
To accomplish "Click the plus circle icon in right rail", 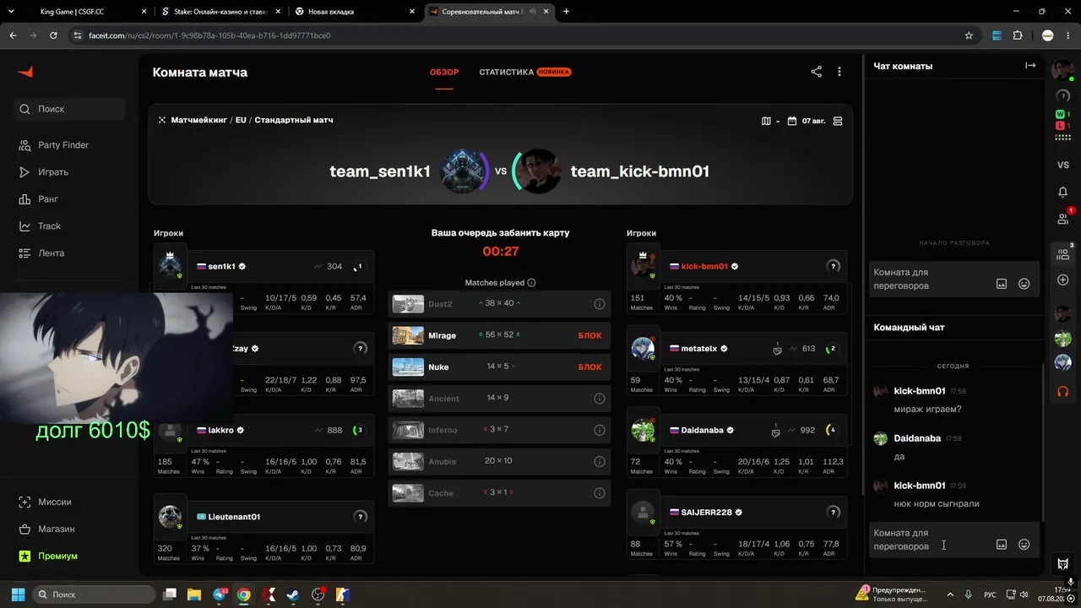I will [x=1063, y=280].
